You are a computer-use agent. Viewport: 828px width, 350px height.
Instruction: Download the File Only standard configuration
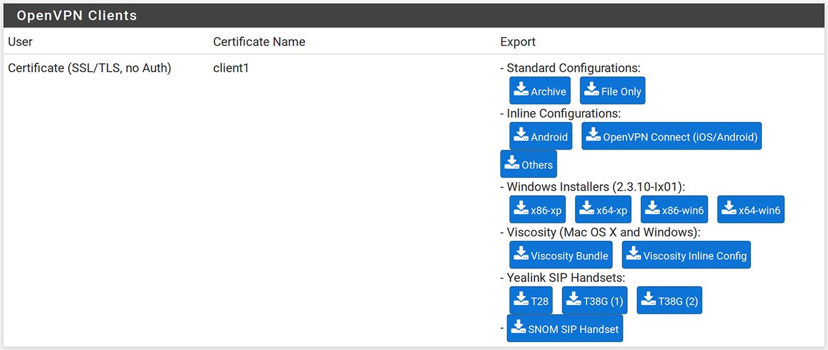coord(612,91)
